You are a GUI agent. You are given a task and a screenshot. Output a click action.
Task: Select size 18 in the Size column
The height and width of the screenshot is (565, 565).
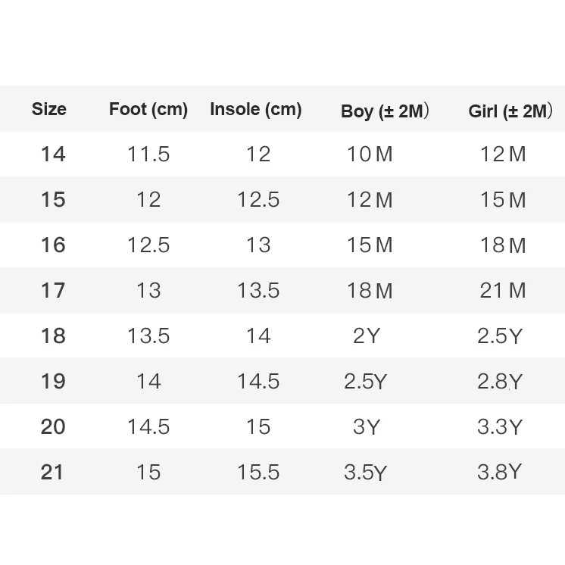coord(53,336)
